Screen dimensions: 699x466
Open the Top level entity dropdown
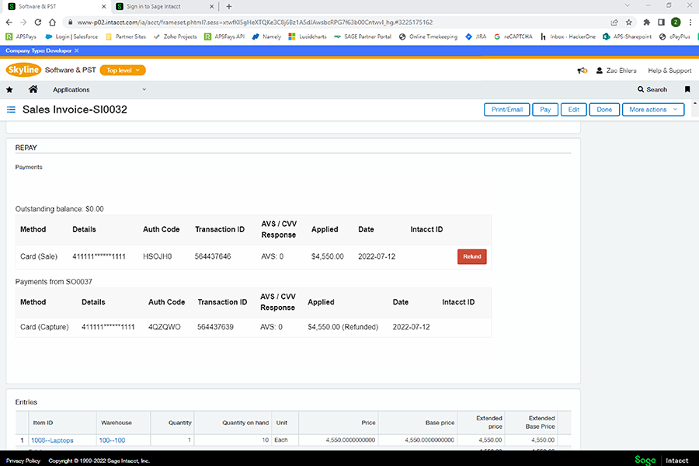[x=123, y=71]
